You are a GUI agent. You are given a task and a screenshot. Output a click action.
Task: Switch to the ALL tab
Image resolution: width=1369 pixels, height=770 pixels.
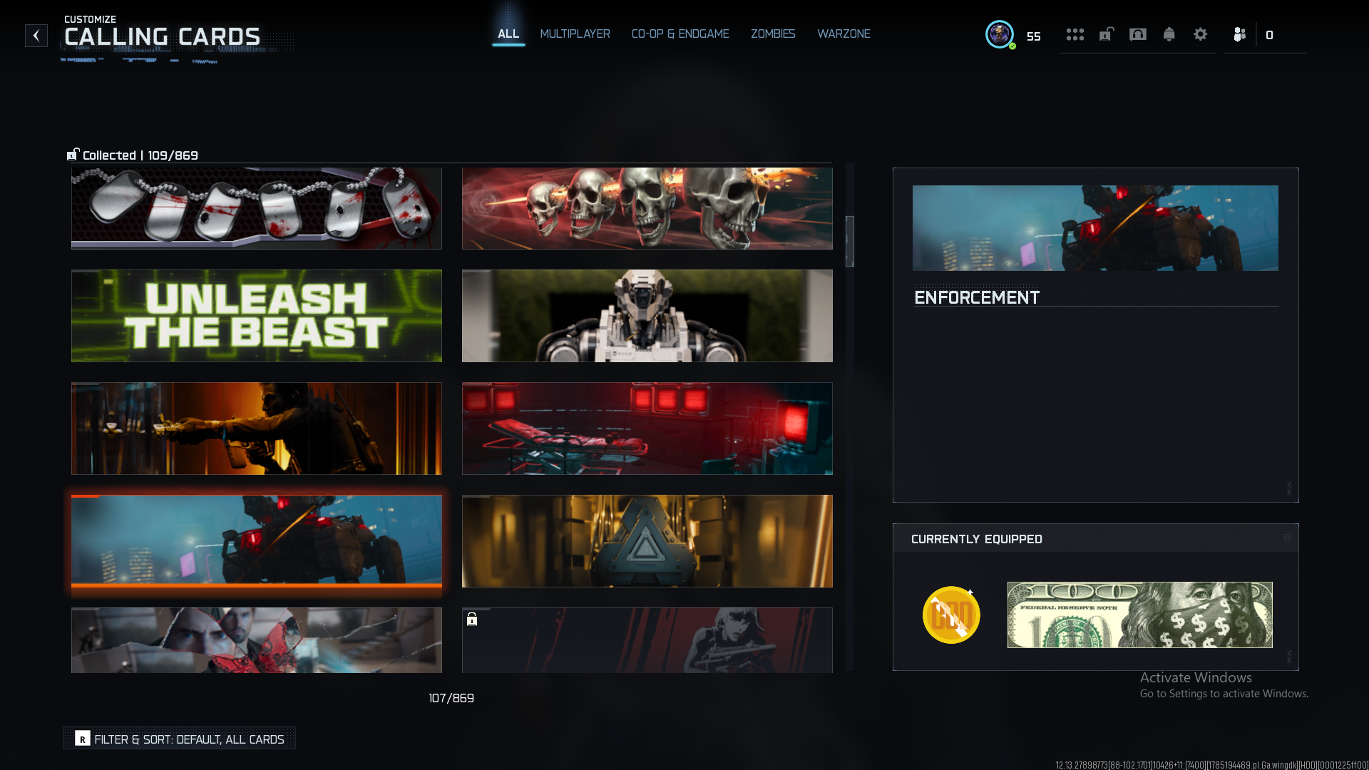[508, 34]
